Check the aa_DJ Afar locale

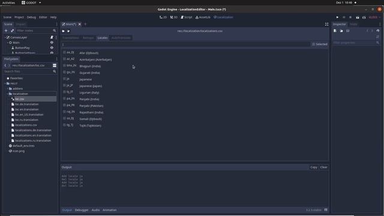[x=64, y=52]
